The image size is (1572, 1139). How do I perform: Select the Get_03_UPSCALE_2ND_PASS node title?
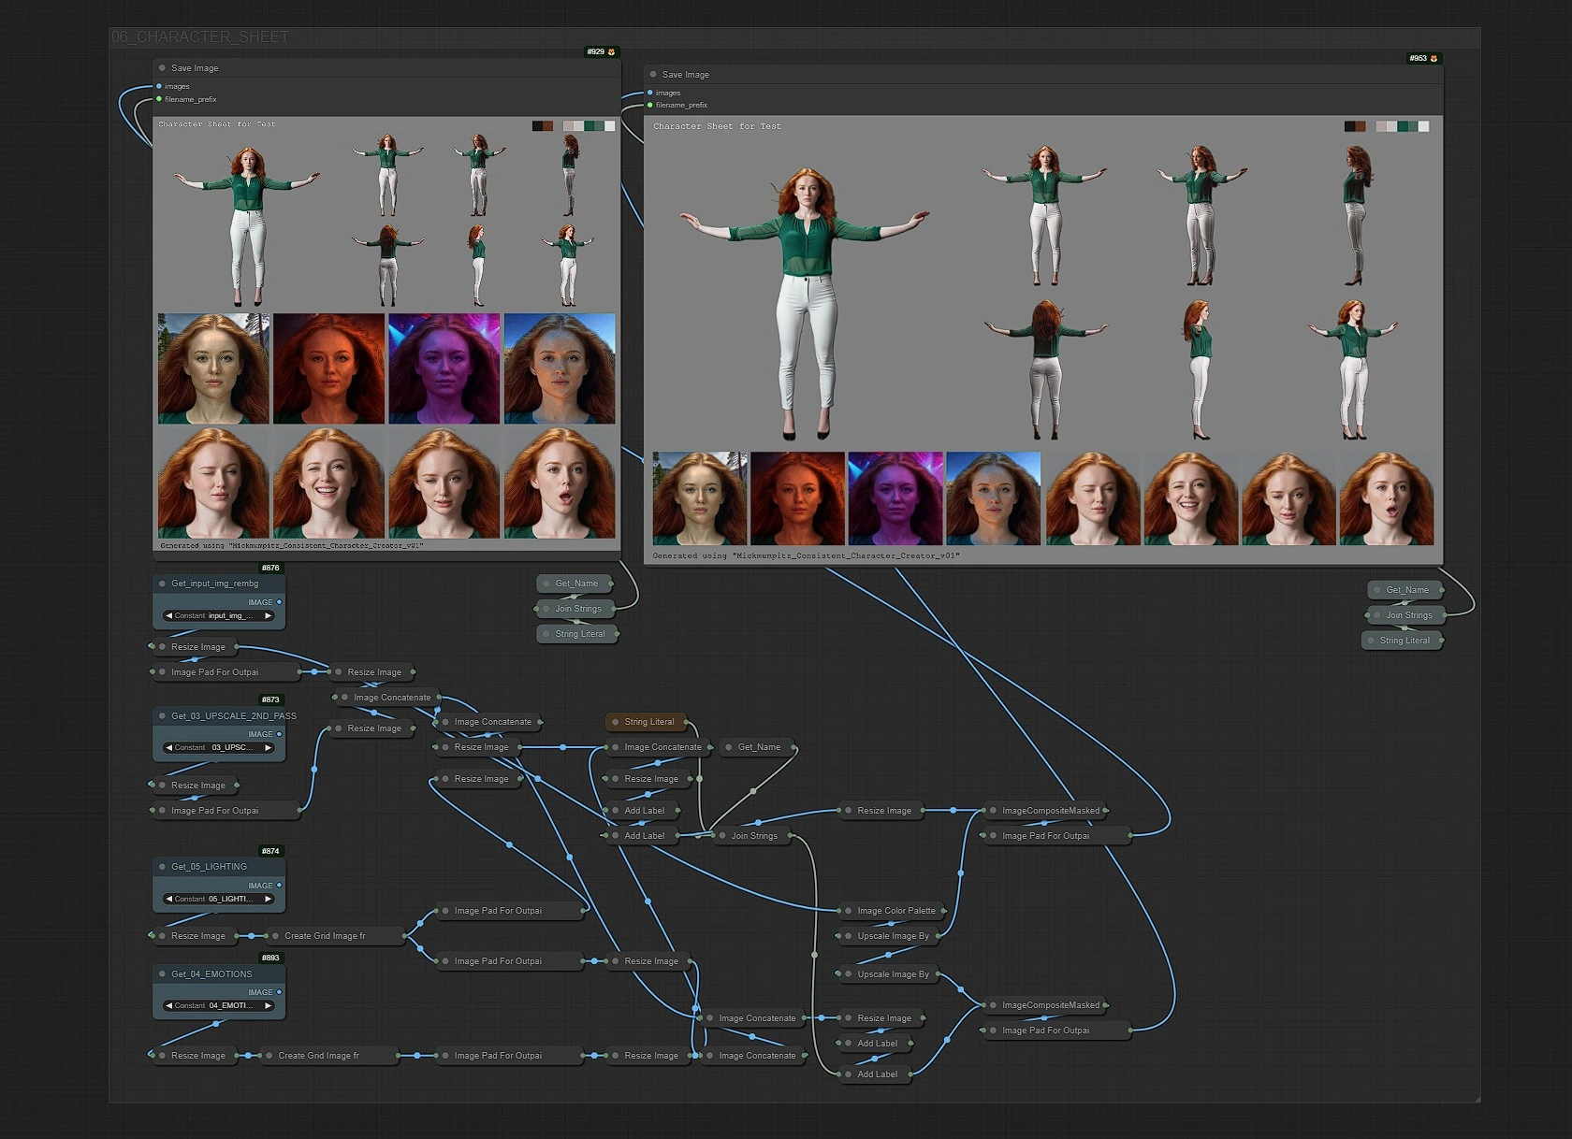tap(233, 715)
